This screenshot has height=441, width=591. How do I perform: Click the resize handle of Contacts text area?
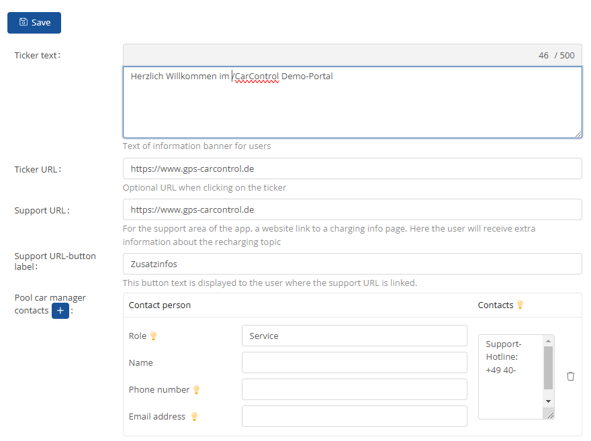550,415
